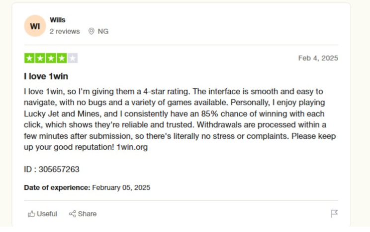The width and height of the screenshot is (370, 232).
Task: Click the Feb 4, 2025 review date
Action: click(x=318, y=58)
